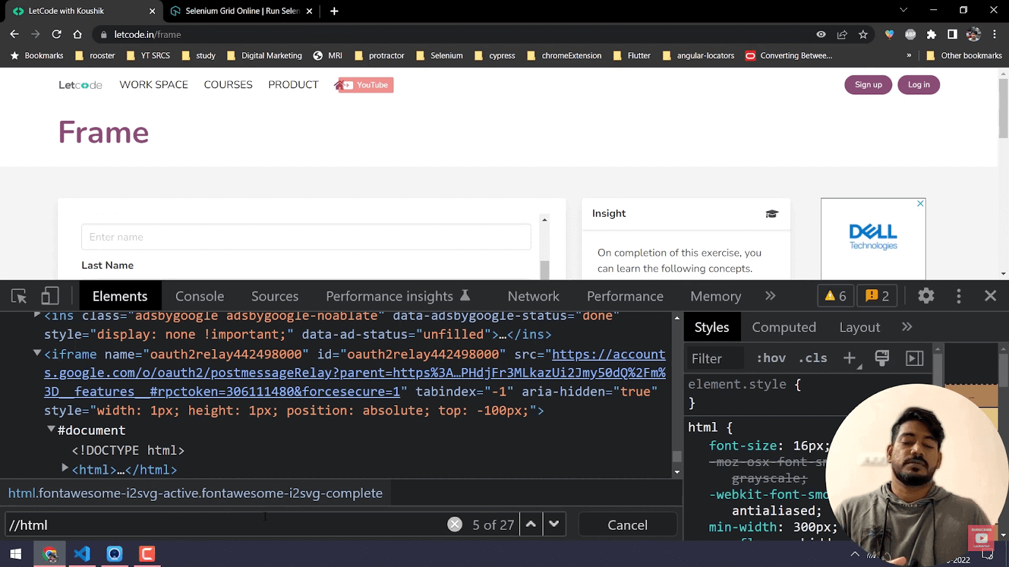Focus the Styles Filter field
The width and height of the screenshot is (1009, 567).
[714, 358]
